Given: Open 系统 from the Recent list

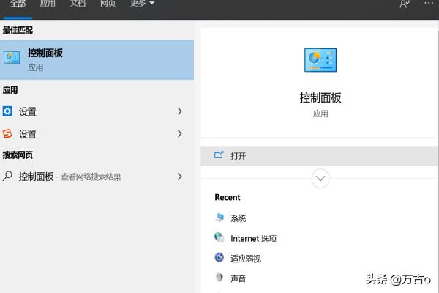Looking at the screenshot, I should (x=238, y=218).
